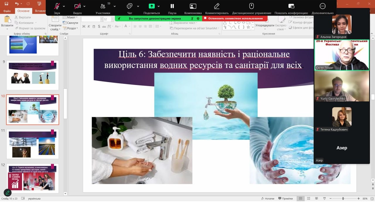Stop screen sharing with the red button

tap(235, 18)
